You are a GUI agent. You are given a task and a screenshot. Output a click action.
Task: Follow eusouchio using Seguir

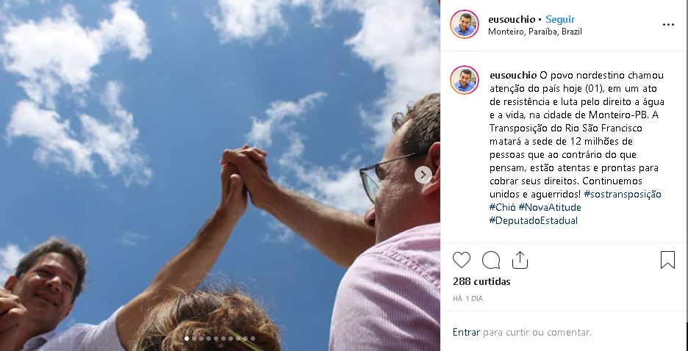pyautogui.click(x=560, y=19)
